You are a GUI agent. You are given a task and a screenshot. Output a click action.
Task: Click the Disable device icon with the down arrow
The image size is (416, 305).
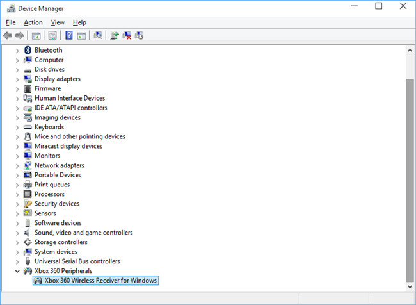coord(139,35)
